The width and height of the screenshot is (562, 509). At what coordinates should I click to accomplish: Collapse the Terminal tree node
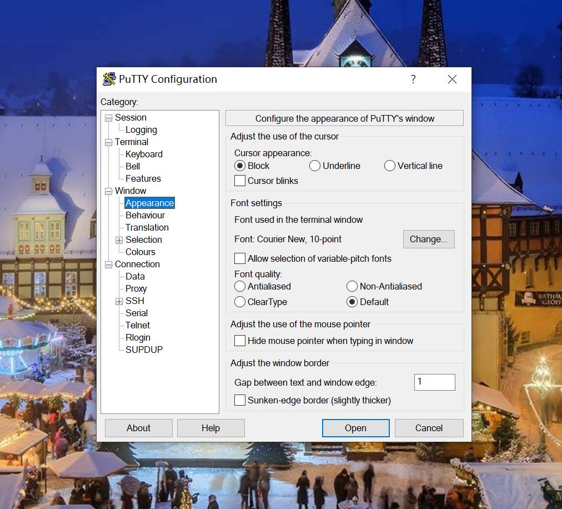pos(109,142)
